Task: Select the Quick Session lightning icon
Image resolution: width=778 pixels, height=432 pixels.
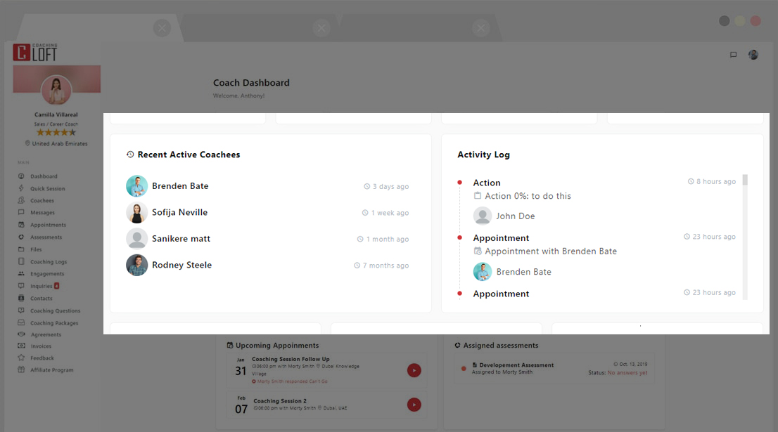Action: click(23, 188)
